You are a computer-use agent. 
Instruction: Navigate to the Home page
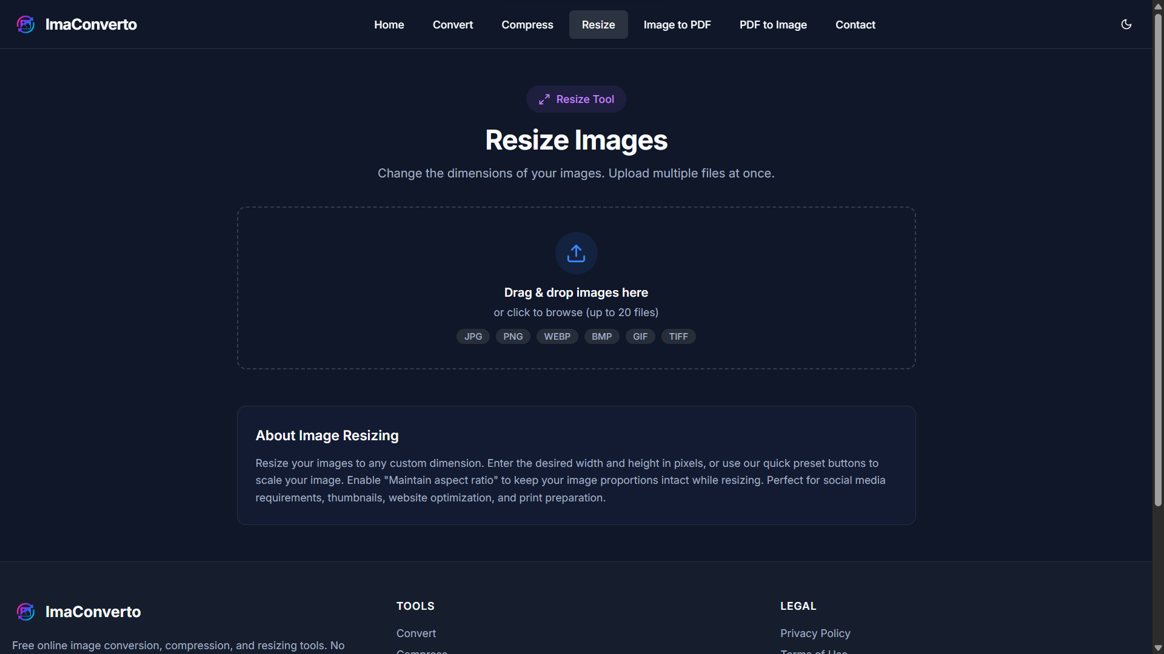tap(389, 24)
